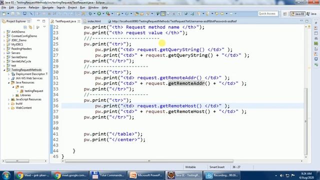Click the Project Explorer horizontal scrollbar
Image resolution: width=320 pixels, height=180 pixels.
(17, 161)
